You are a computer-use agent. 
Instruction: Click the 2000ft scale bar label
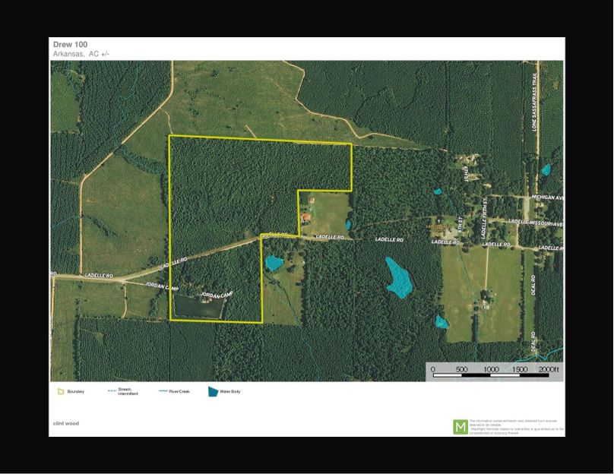coord(549,369)
